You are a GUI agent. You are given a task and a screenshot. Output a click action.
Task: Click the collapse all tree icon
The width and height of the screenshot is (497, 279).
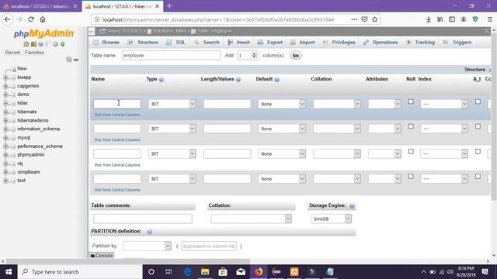pyautogui.click(x=69, y=60)
